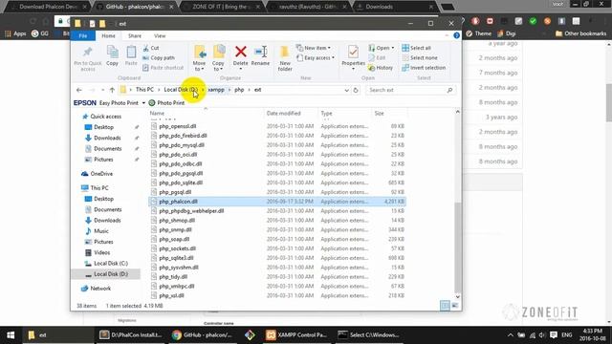
Task: Click xampp in the address breadcrumb
Action: click(216, 90)
